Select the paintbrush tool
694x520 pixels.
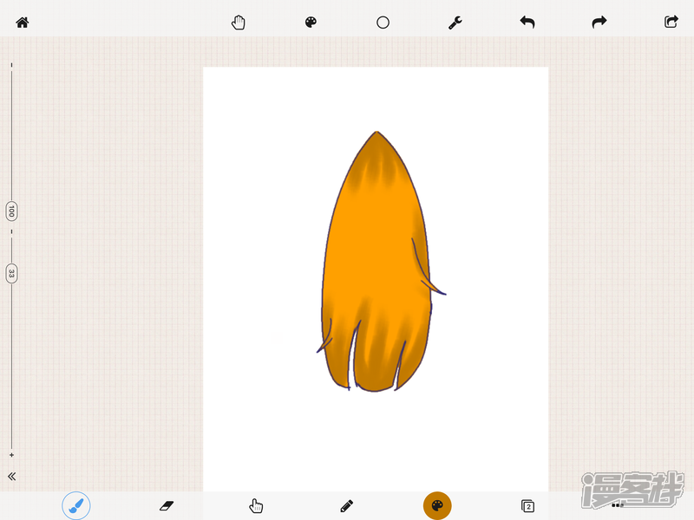(x=76, y=505)
